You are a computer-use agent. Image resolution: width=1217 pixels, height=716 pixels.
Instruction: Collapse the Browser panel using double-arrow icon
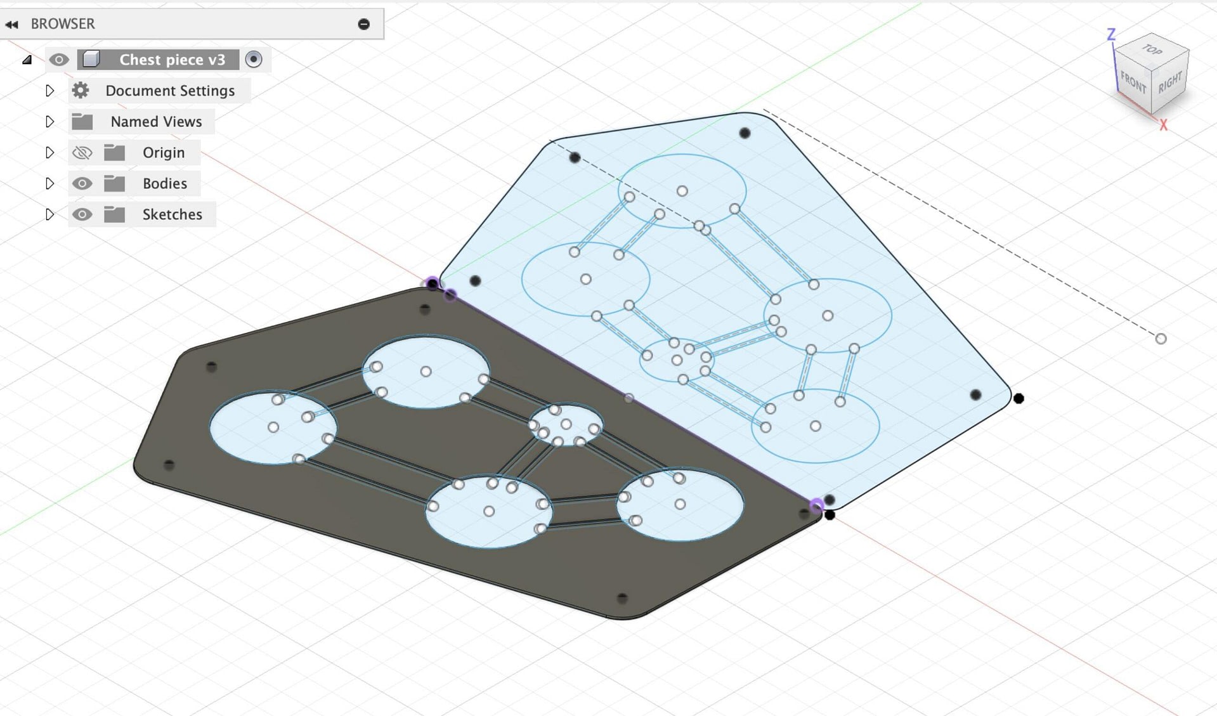(x=11, y=24)
